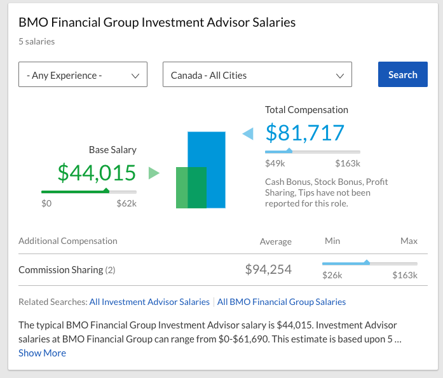Click Show More to expand description
The height and width of the screenshot is (378, 443).
click(42, 353)
